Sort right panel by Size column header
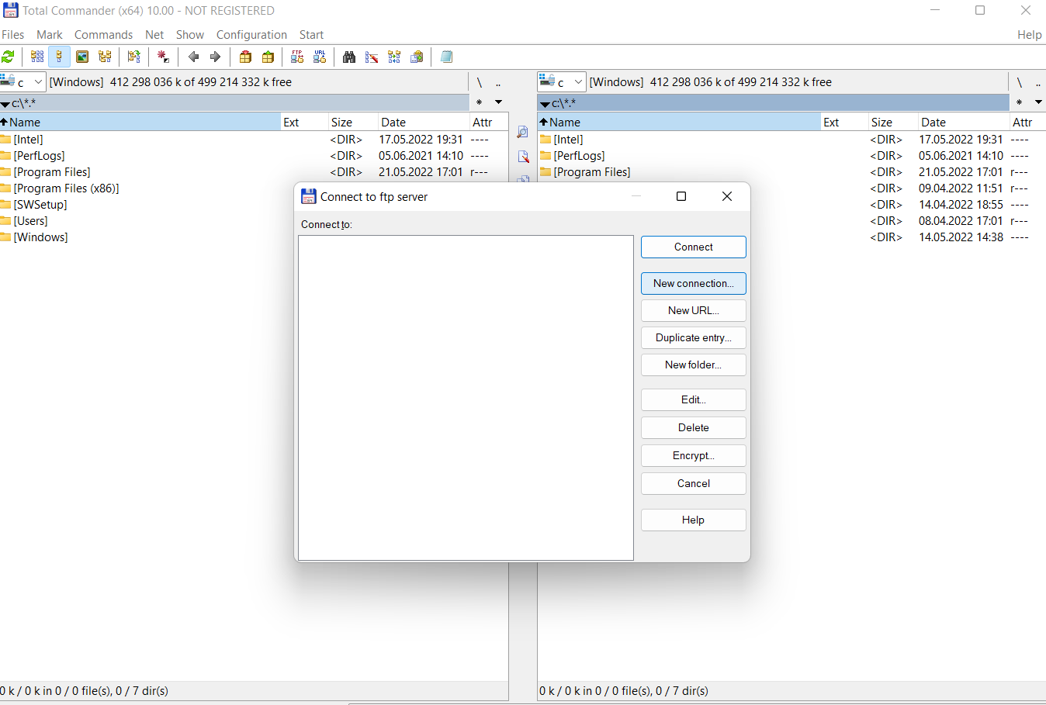The width and height of the screenshot is (1046, 705). pos(892,122)
